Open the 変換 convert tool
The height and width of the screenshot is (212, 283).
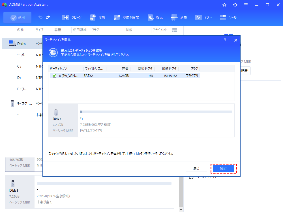point(98,18)
